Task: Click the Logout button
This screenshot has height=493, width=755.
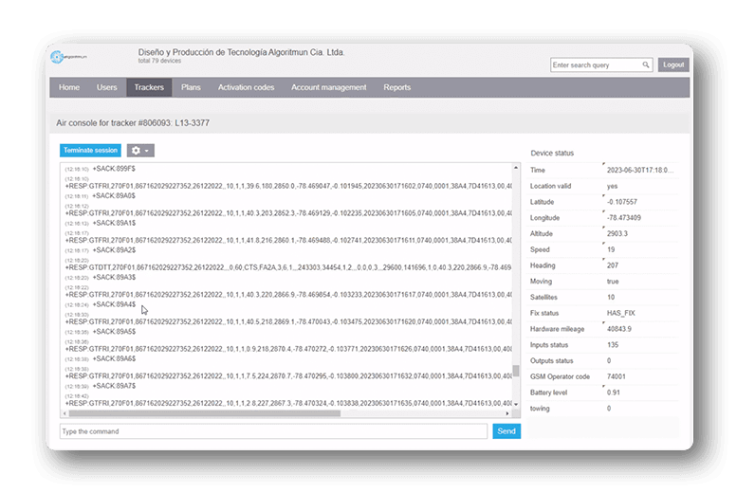Action: click(673, 64)
